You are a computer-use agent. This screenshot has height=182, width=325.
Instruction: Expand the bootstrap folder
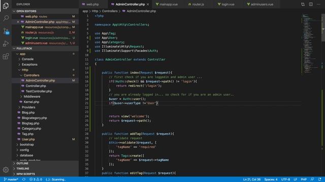(x=45, y=145)
